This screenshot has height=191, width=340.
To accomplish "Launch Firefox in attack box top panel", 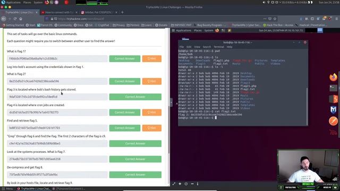I will (x=217, y=31).
